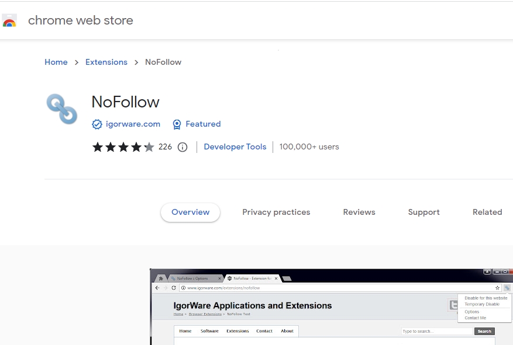
Task: Open the NoFollow extension screenshot preview
Action: (x=331, y=307)
